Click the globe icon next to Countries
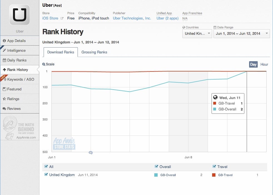This screenshot has height=195, width=273. click(x=183, y=27)
